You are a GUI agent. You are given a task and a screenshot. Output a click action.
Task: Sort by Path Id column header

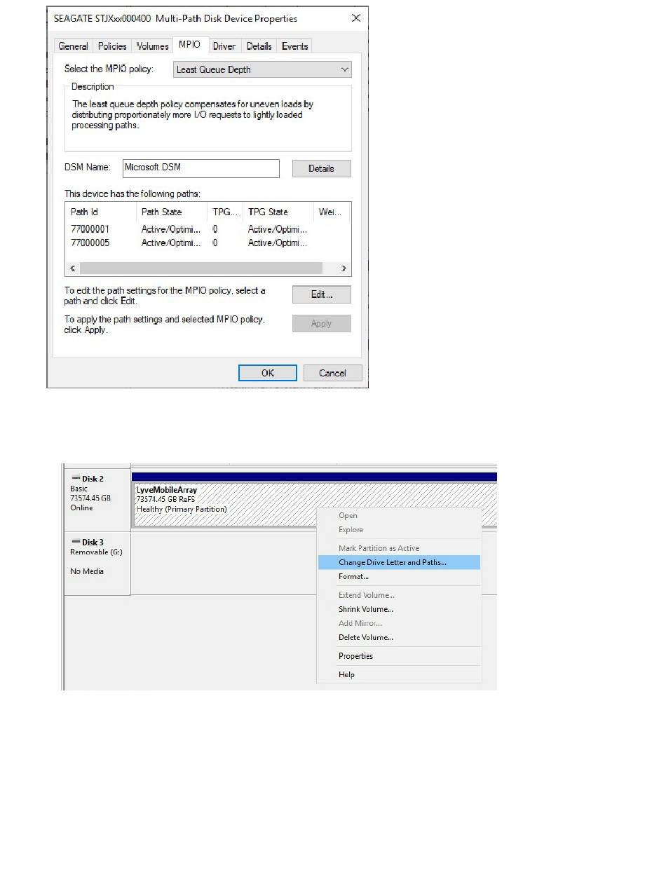(x=101, y=212)
